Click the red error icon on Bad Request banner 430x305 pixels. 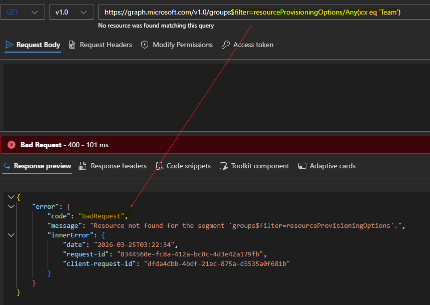tap(12, 145)
